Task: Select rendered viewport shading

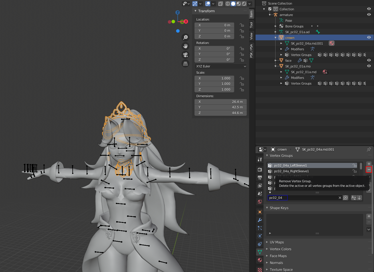Action: (244, 4)
